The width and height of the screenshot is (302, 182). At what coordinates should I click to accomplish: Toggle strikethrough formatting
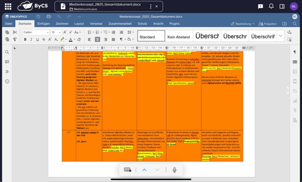coord(44,39)
